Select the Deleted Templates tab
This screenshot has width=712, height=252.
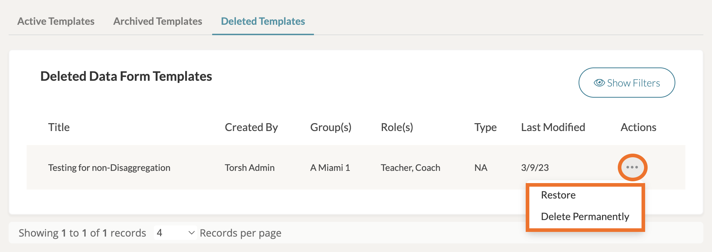(263, 22)
